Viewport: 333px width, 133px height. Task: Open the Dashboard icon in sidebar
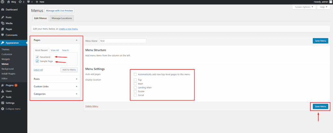(3, 9)
